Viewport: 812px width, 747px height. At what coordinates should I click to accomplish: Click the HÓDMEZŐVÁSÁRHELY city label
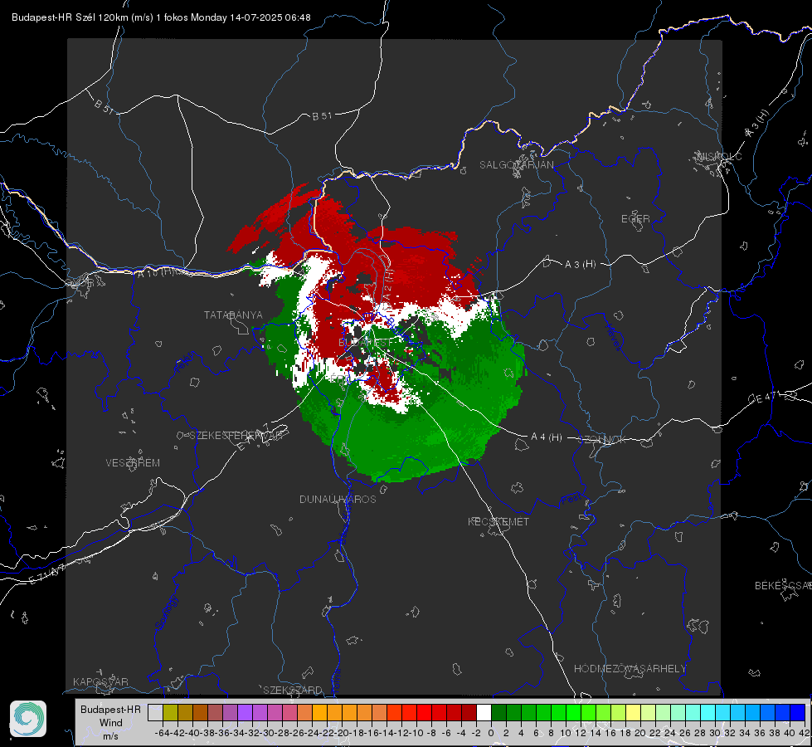pos(630,669)
